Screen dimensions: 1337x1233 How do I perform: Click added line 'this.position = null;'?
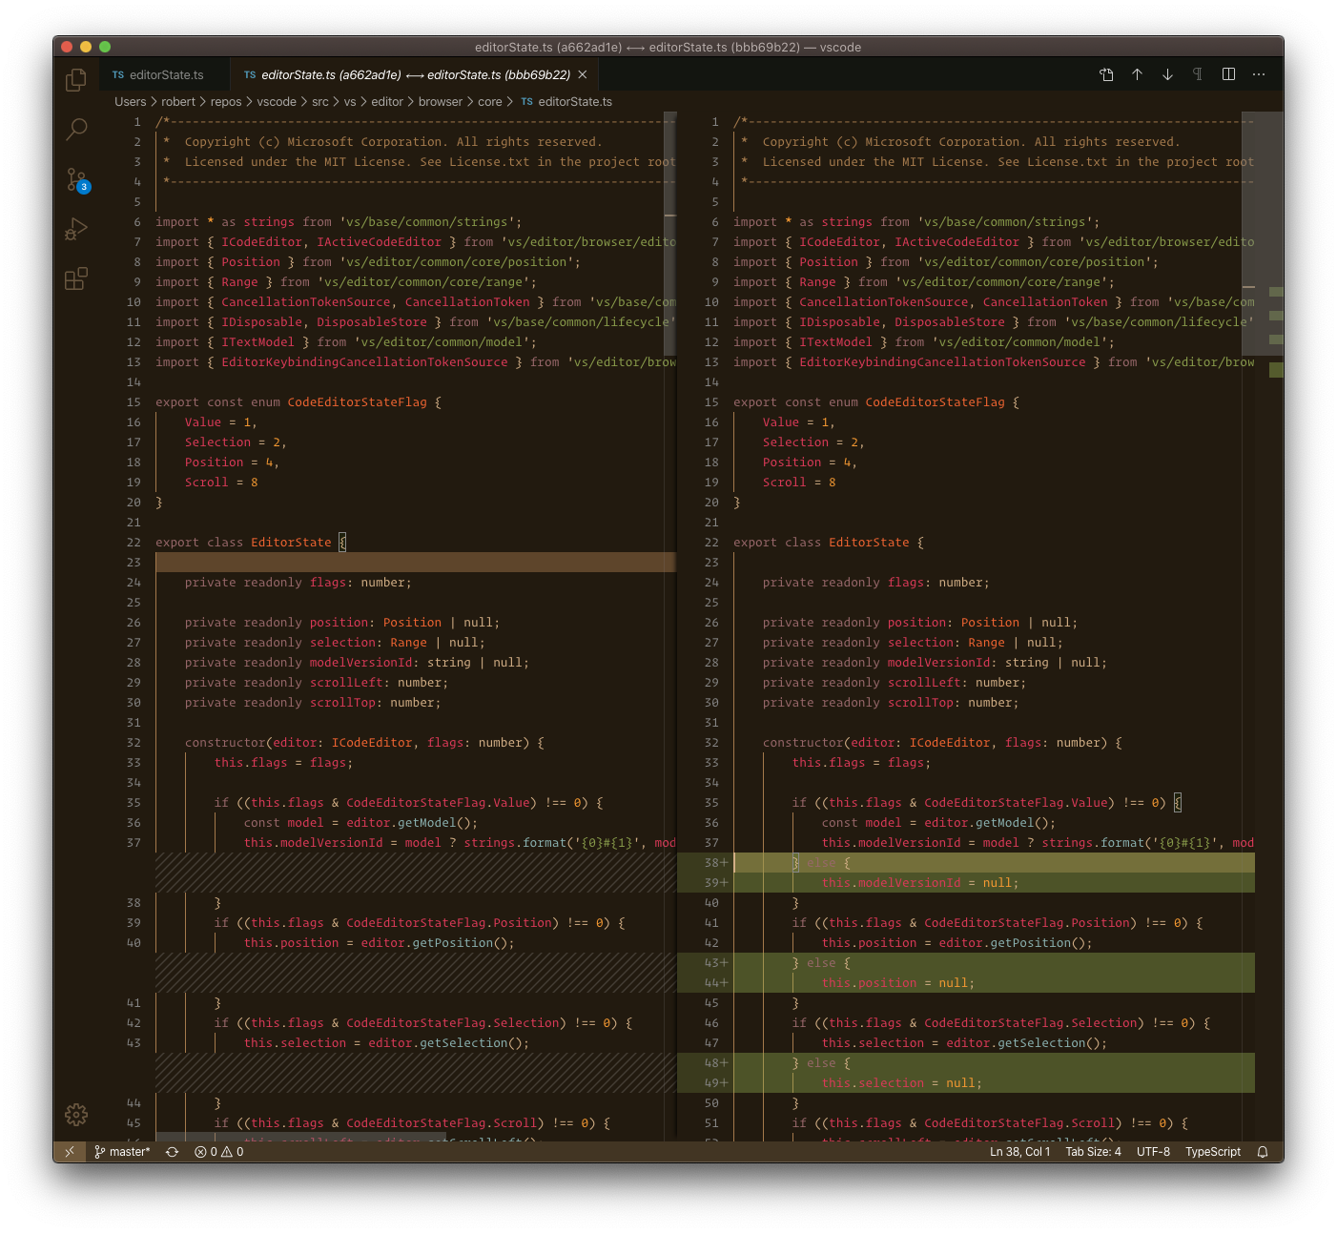897,983
